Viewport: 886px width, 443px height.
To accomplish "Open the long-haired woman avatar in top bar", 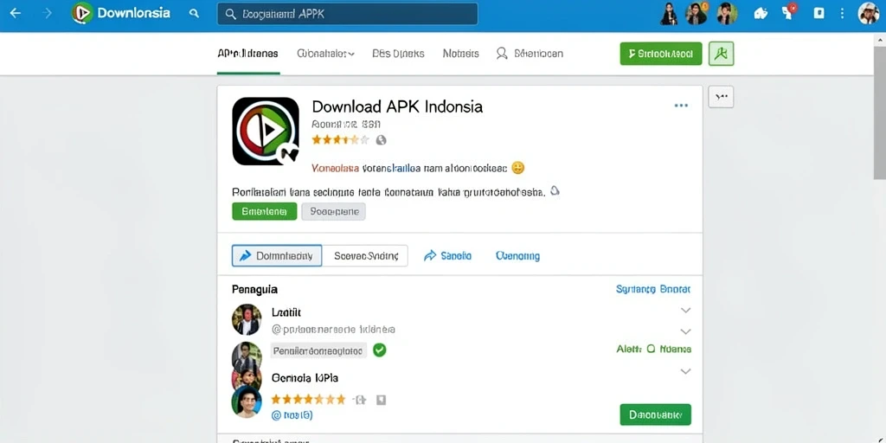I will 669,14.
